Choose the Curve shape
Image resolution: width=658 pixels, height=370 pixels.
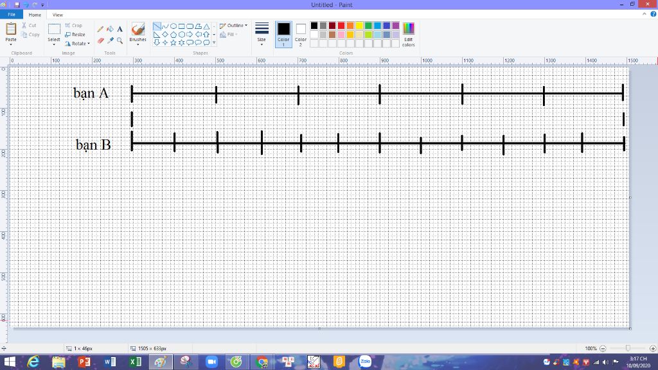tap(165, 26)
